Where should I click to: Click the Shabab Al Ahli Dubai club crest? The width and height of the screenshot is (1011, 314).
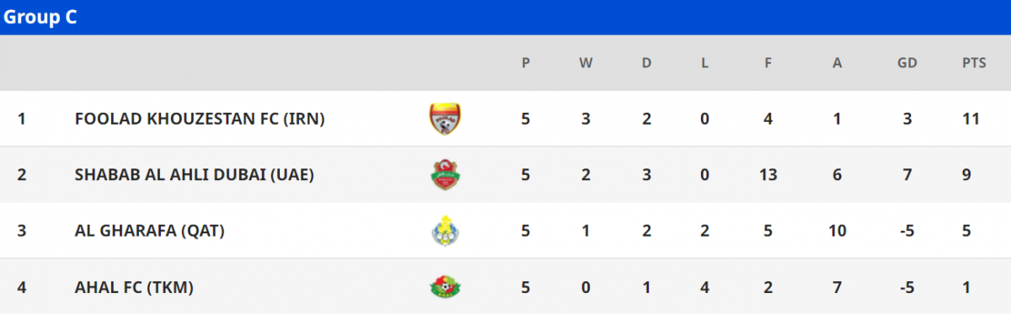click(x=445, y=175)
